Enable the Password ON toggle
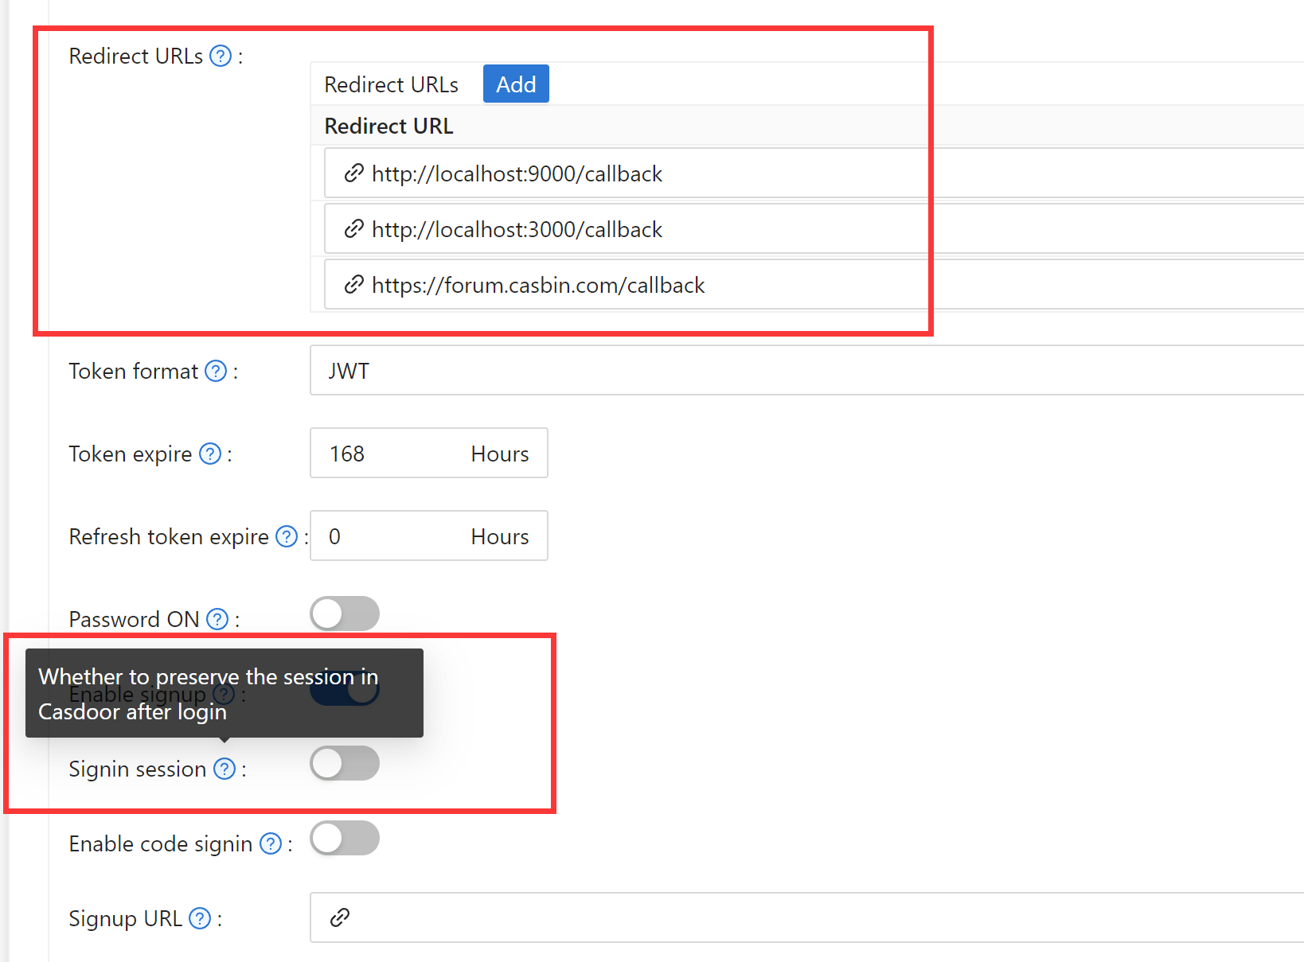The width and height of the screenshot is (1304, 962). [x=344, y=613]
